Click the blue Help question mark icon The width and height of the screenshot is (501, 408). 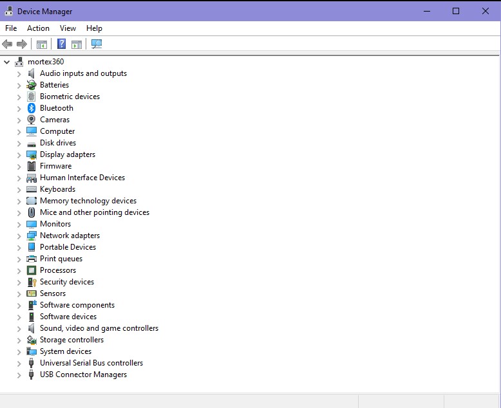(61, 44)
